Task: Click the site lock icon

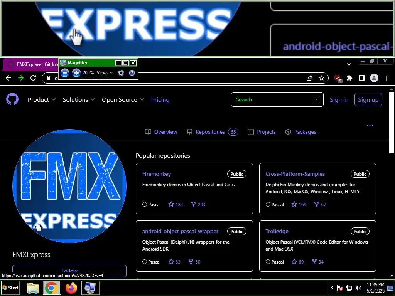Action: 49,78
